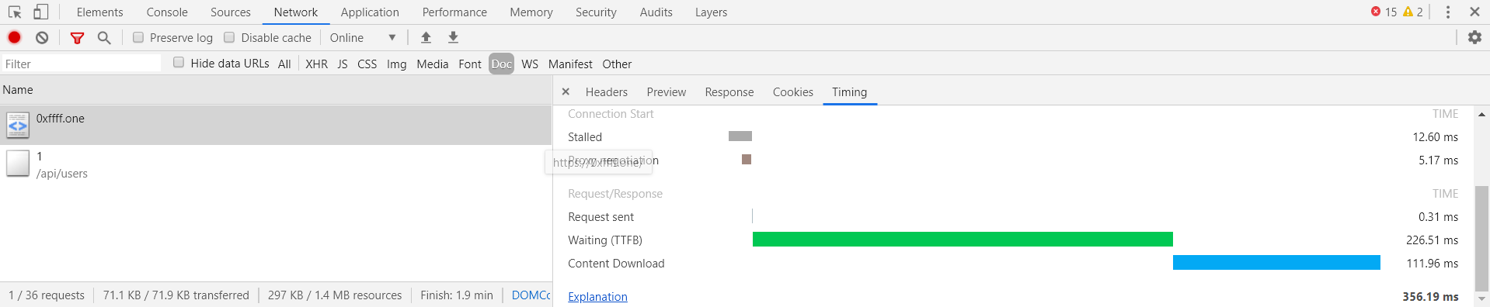This screenshot has height=307, width=1490.
Task: Open the Explanation link
Action: pos(597,297)
